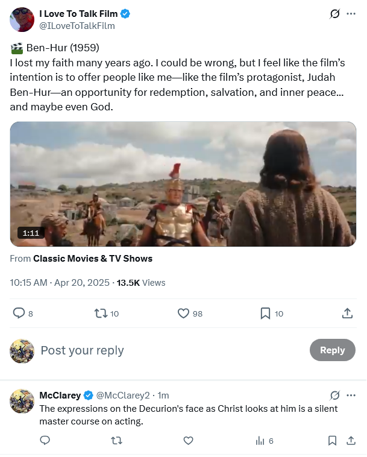Click Grok icon on McClarey's reply
The image size is (367, 457).
click(335, 396)
